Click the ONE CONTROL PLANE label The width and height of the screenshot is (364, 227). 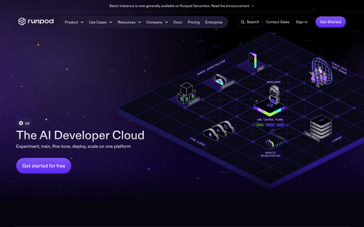pyautogui.click(x=270, y=120)
